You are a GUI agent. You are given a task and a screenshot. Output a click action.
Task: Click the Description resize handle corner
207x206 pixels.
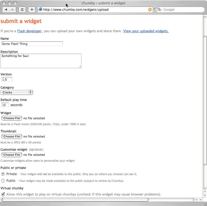[80, 67]
